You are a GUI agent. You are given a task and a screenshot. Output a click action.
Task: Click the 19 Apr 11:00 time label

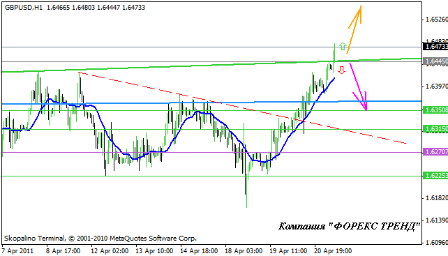pos(288,251)
